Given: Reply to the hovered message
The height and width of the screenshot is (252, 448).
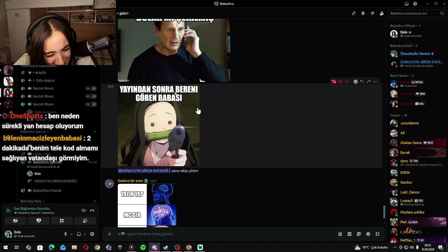Looking at the screenshot, I should [362, 82].
